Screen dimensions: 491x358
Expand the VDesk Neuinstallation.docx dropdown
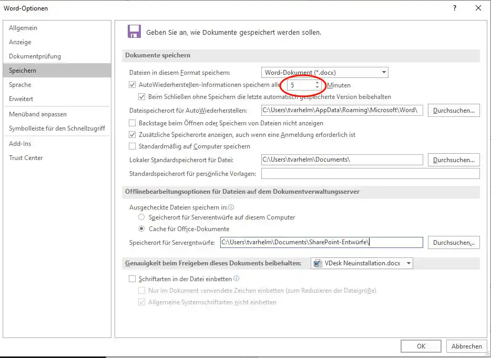tap(408, 263)
